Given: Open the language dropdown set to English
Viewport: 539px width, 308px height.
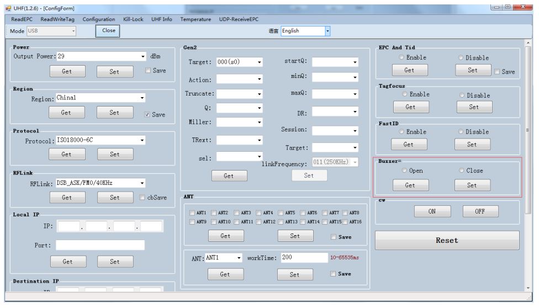Looking at the screenshot, I should pos(326,31).
